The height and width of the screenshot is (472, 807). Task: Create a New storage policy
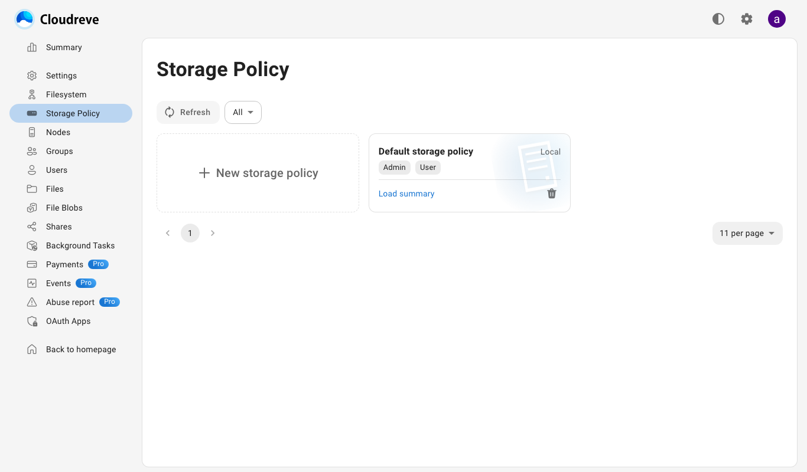click(258, 173)
